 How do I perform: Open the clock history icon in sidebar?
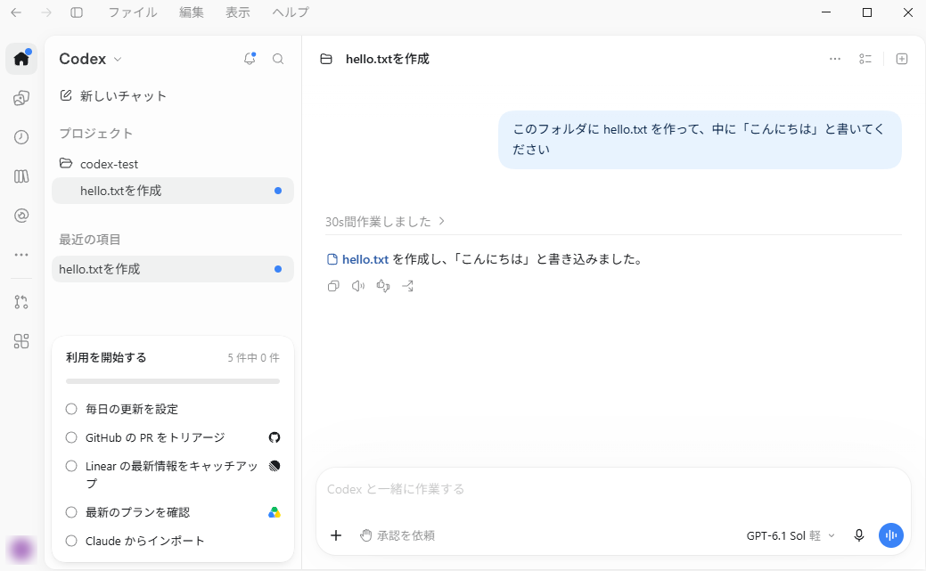click(x=21, y=137)
